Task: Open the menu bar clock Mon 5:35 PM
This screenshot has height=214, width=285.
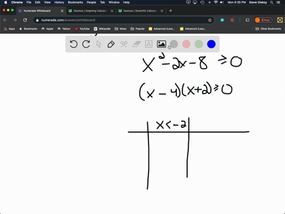Action: 237,2
